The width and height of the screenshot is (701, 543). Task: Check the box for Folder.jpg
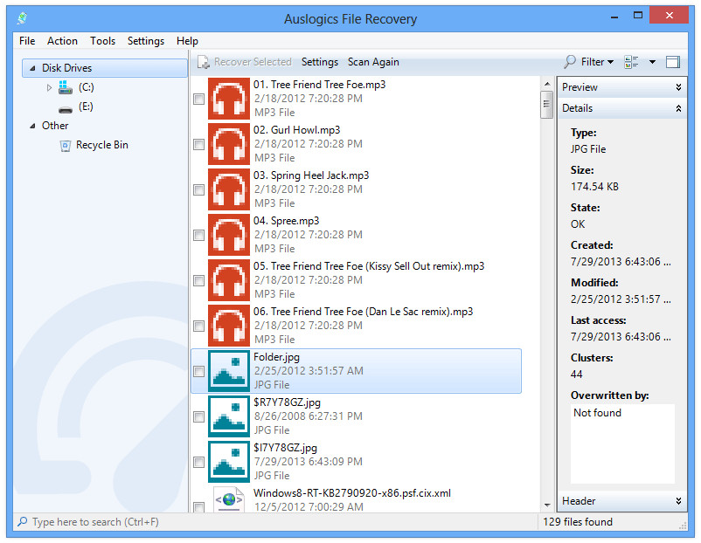(199, 372)
